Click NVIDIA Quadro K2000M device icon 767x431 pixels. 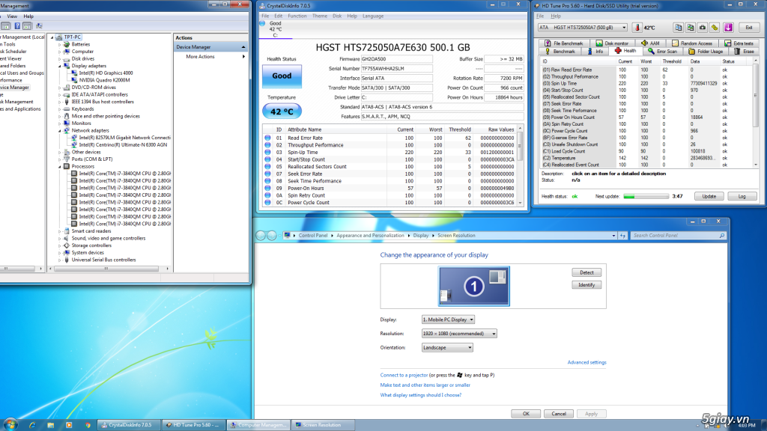[74, 80]
